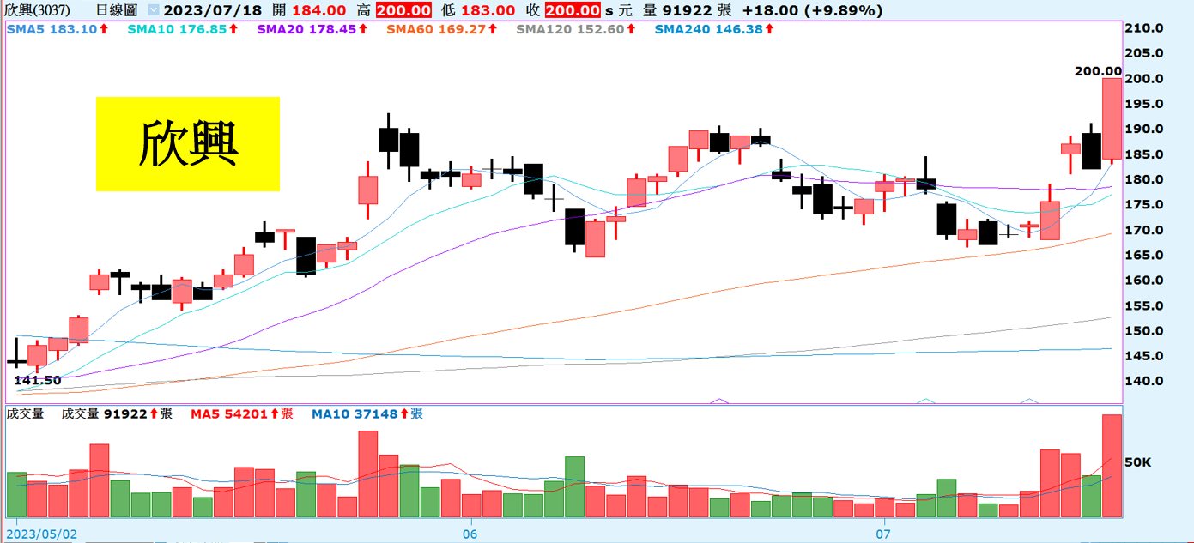Click the 成交量 volume panel title

25,414
